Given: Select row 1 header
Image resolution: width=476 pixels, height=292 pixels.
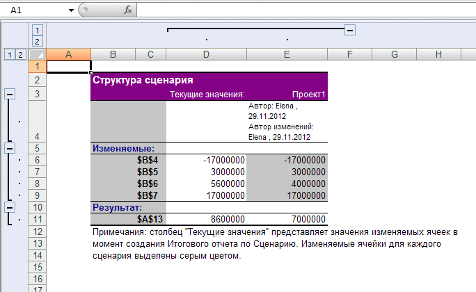Looking at the screenshot, I should (x=38, y=67).
